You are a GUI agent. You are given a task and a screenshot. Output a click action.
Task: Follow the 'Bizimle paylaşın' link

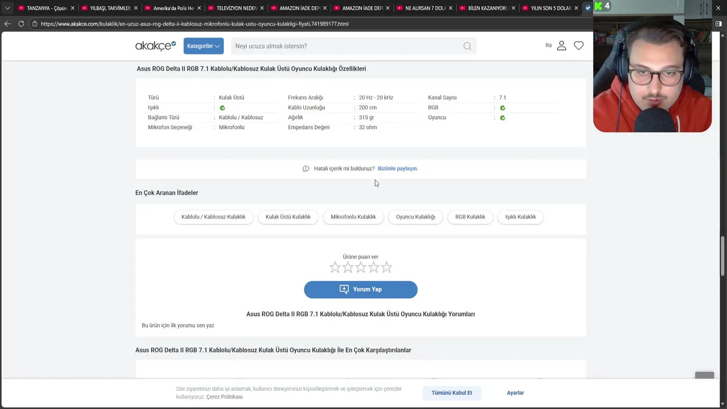[x=398, y=169]
